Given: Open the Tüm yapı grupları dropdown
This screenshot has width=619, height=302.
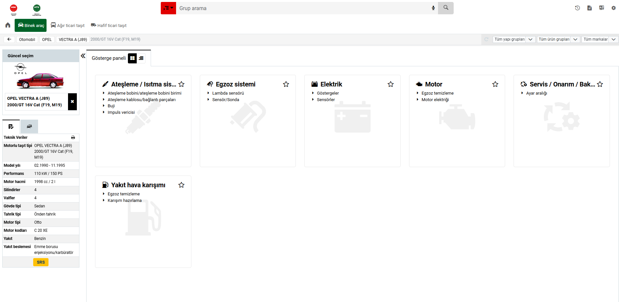Looking at the screenshot, I should click(x=514, y=39).
